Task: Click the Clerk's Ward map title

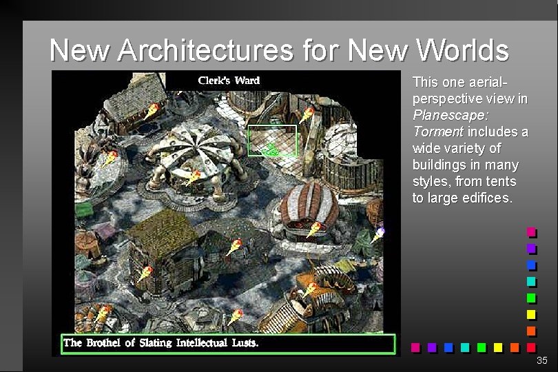Action: point(229,81)
